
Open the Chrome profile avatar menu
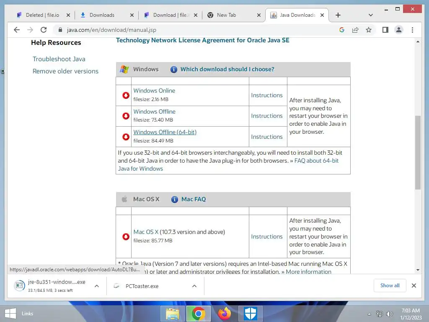[399, 30]
